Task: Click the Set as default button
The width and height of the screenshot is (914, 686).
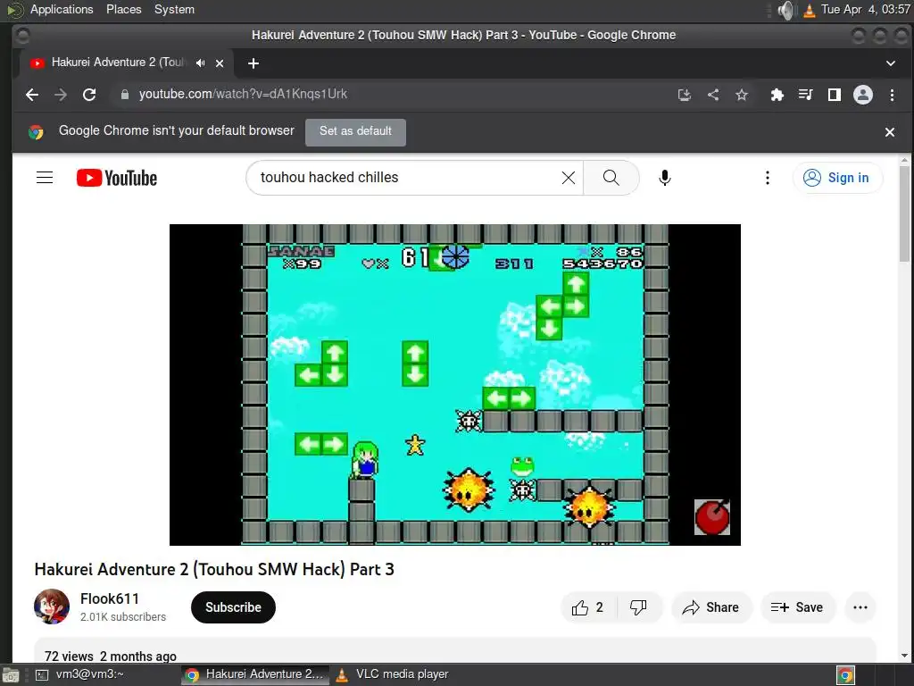Action: tap(355, 131)
